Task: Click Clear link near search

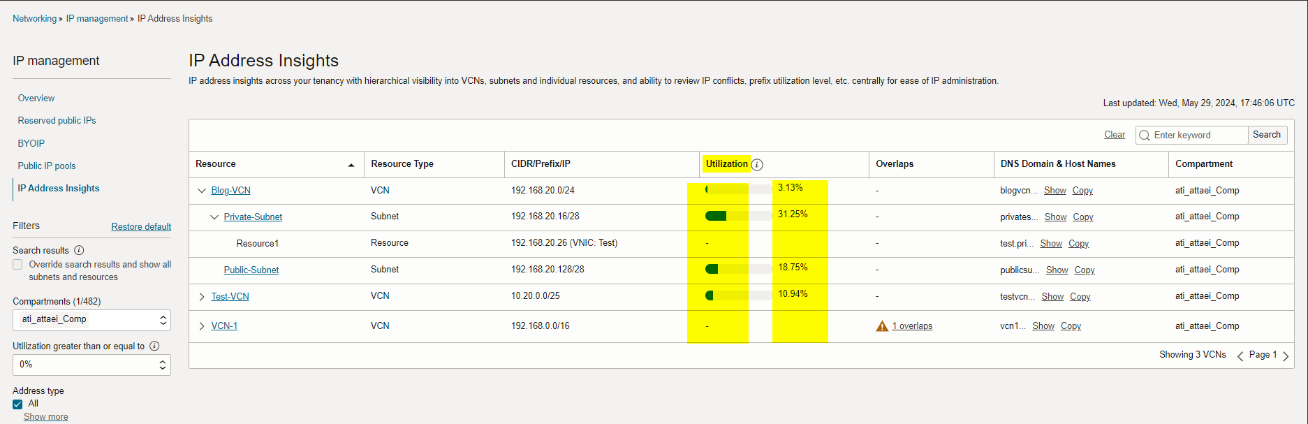Action: [x=1115, y=135]
